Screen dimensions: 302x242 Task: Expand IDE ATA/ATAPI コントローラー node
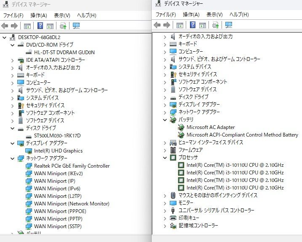coord(13,60)
